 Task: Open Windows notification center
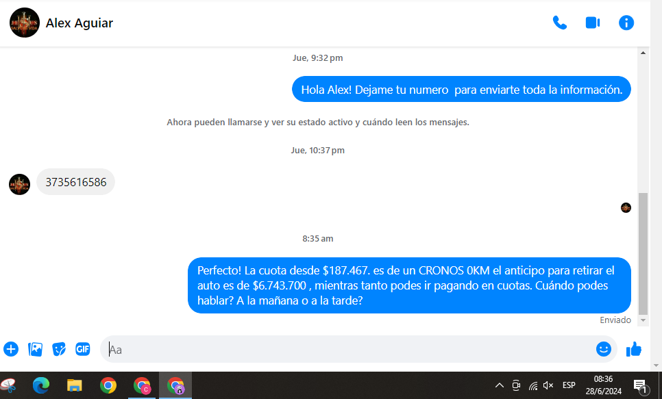click(x=640, y=386)
